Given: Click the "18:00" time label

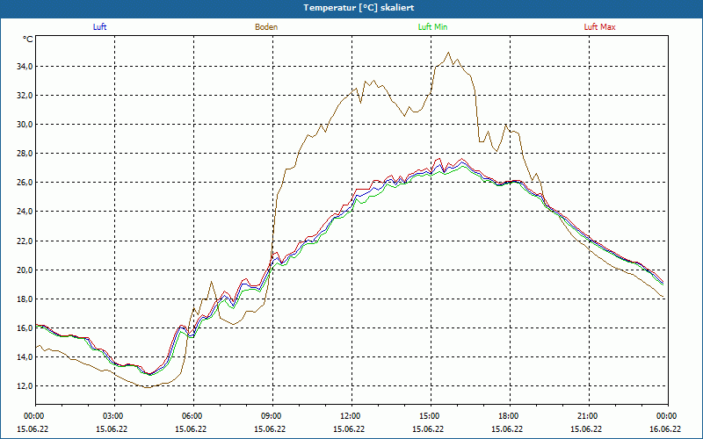Looking at the screenshot, I should click(510, 416).
